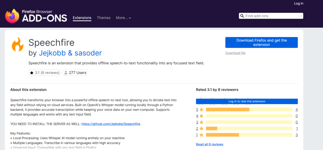Open the GitHub Speechfire server link
The width and height of the screenshot is (323, 150).
111,124
